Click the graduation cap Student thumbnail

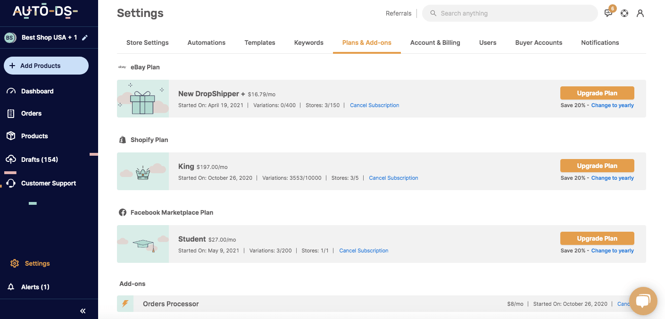pyautogui.click(x=143, y=244)
